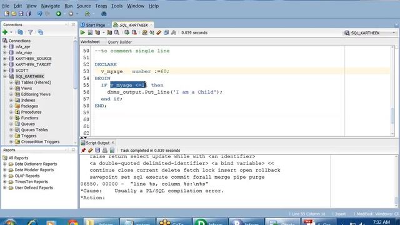Click the Autotrace icon
Viewport: 400px width, 225px height.
[x=109, y=32]
